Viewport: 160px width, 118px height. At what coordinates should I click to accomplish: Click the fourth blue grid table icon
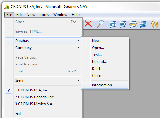143,24
